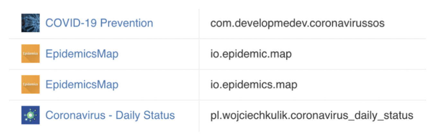Viewport: 428px width, 136px height.
Task: Click the words Daily Status in the app name
Action: coord(145,115)
